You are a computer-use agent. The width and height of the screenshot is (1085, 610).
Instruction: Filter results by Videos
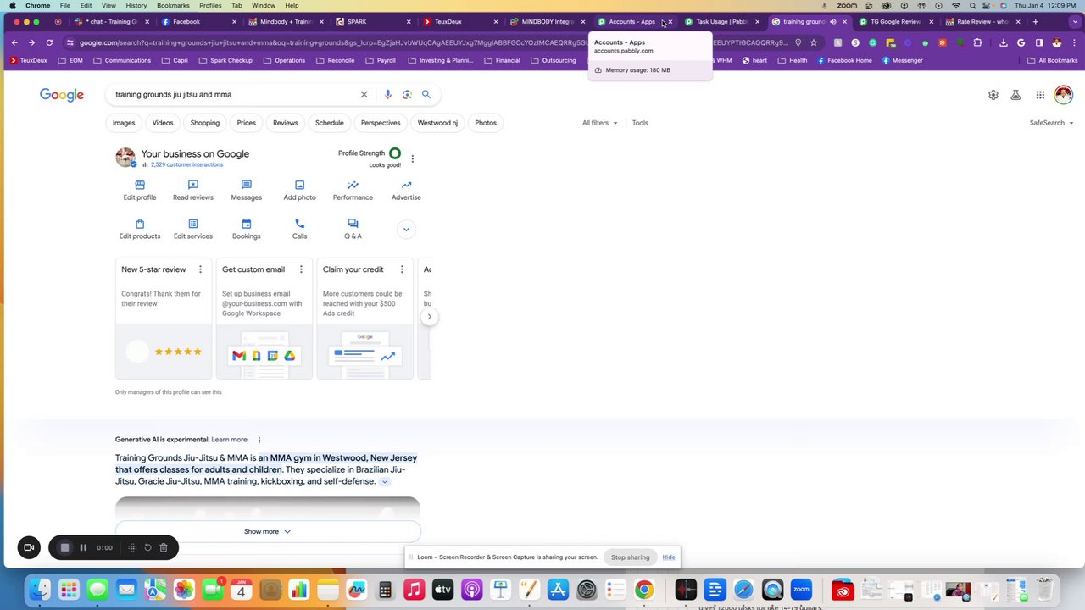click(x=163, y=123)
